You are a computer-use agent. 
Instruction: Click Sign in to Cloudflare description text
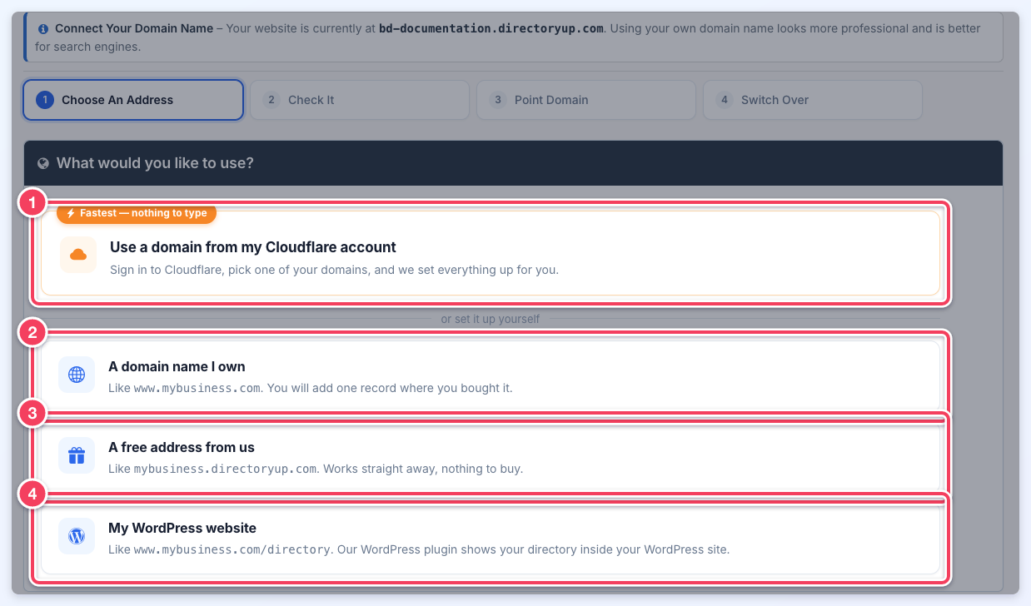[334, 270]
